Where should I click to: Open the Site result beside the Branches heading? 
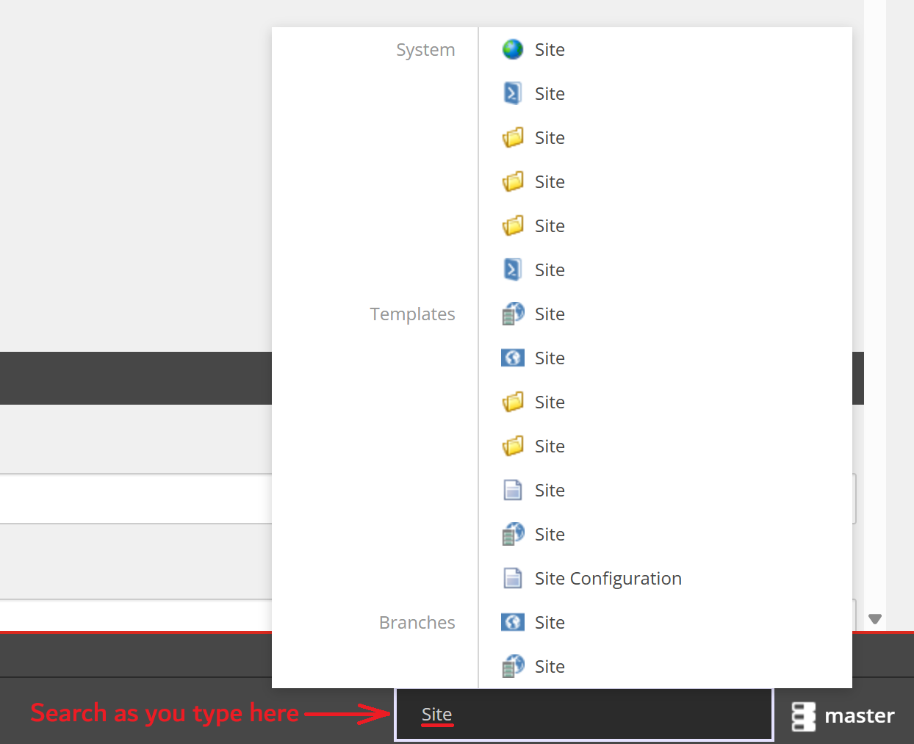click(665, 622)
